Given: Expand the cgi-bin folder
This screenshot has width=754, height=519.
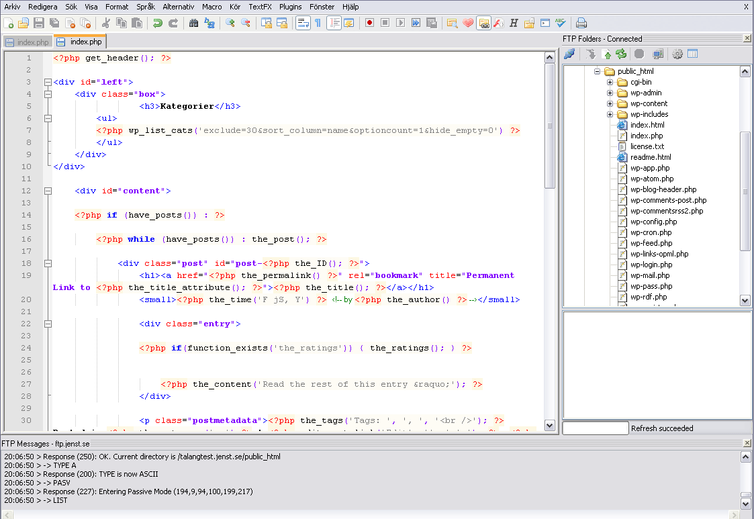Looking at the screenshot, I should pyautogui.click(x=609, y=81).
